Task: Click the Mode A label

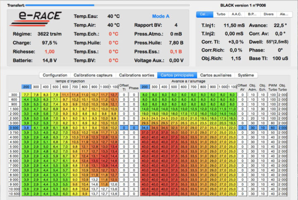Action: 161,17
